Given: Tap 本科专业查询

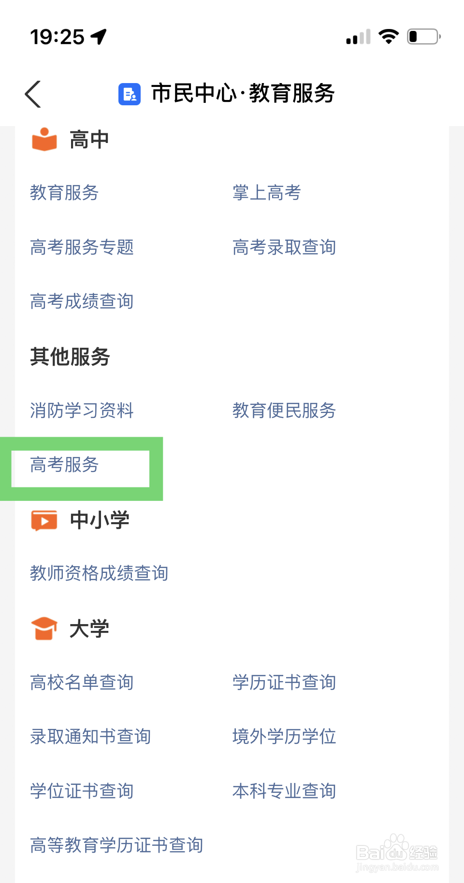Looking at the screenshot, I should click(x=284, y=791).
